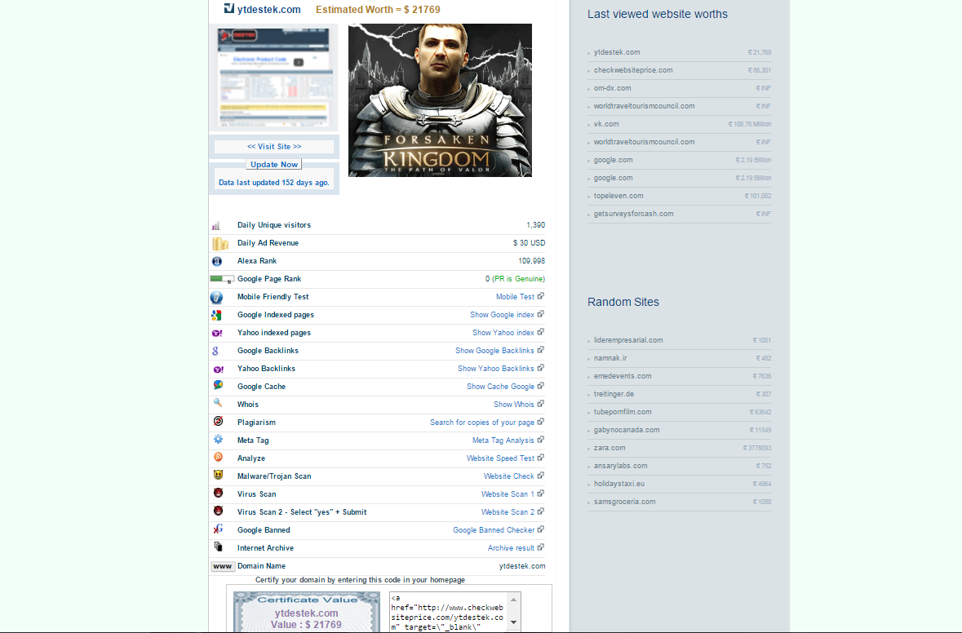Open Search for copies of your page

click(x=482, y=423)
